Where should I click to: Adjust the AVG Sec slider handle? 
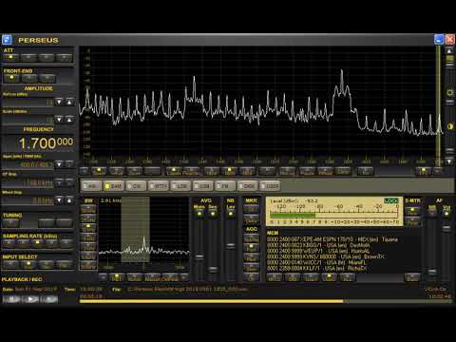213,270
